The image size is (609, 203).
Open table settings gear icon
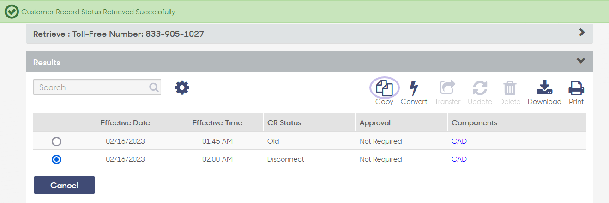182,87
